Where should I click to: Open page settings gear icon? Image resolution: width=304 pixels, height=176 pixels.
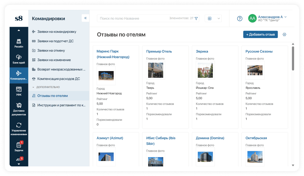(285, 34)
